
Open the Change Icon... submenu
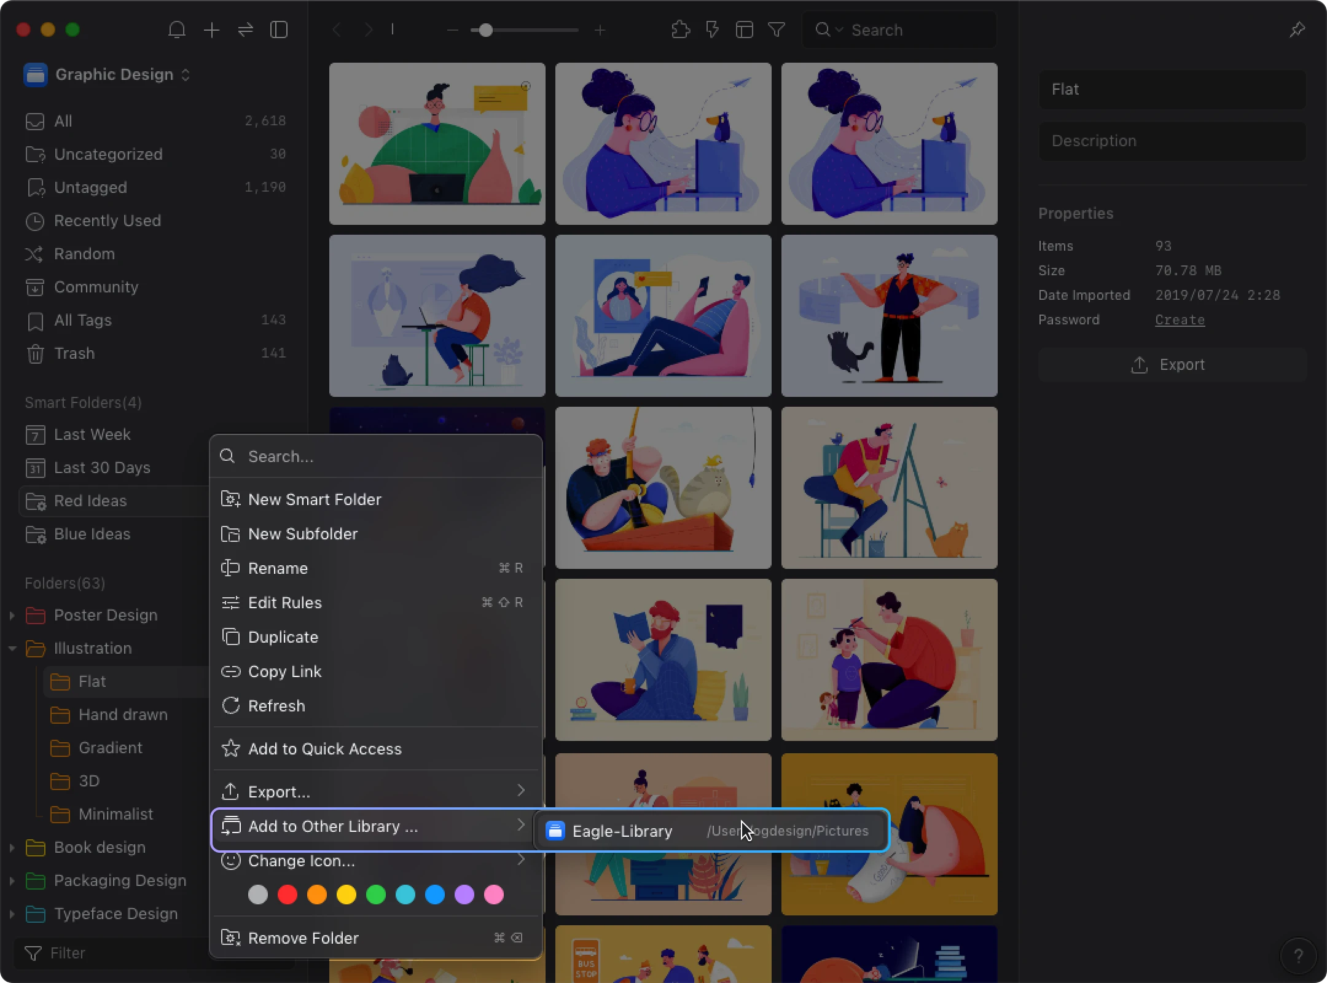click(x=376, y=861)
